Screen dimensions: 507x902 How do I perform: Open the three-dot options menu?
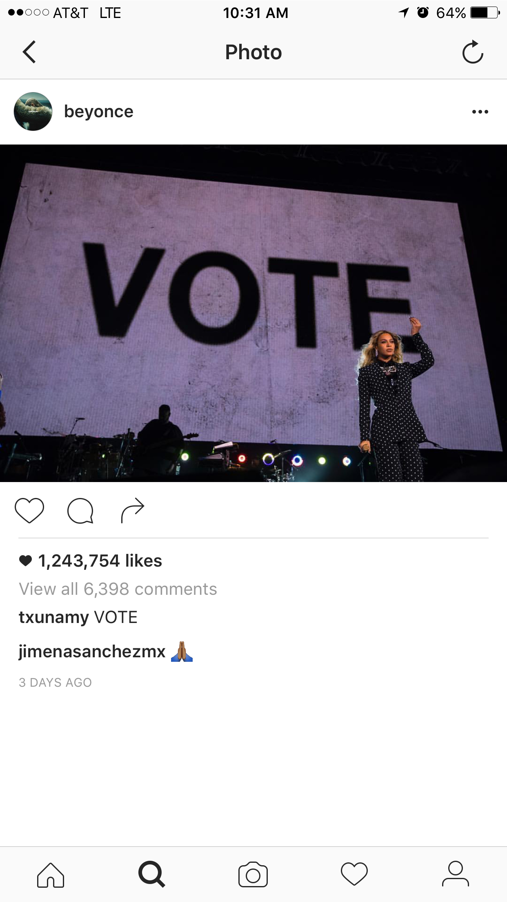point(480,112)
